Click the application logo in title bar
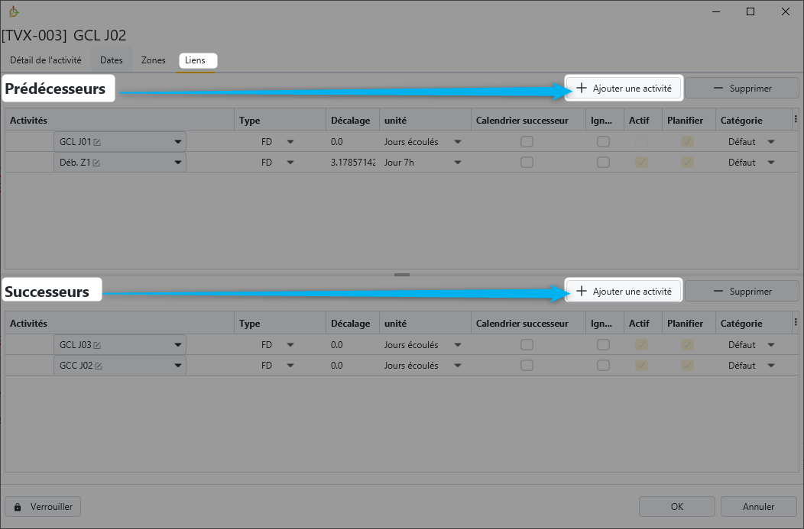Image resolution: width=804 pixels, height=529 pixels. pos(13,11)
